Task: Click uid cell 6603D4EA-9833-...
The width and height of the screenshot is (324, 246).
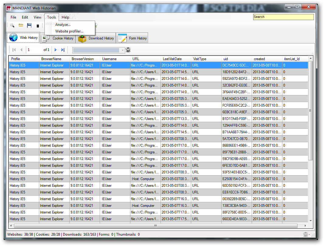Action: click(x=236, y=219)
